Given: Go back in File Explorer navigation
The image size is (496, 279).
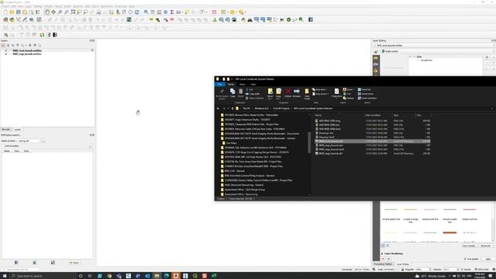Looking at the screenshot, I should (218, 108).
